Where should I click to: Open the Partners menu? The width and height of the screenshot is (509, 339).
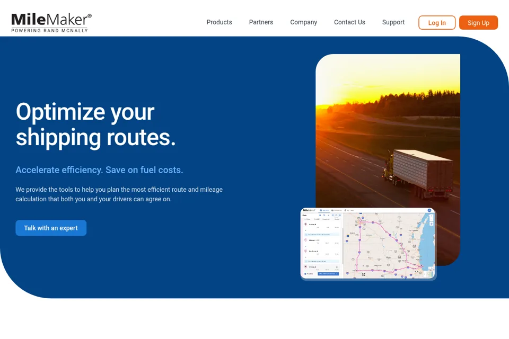[x=261, y=22]
